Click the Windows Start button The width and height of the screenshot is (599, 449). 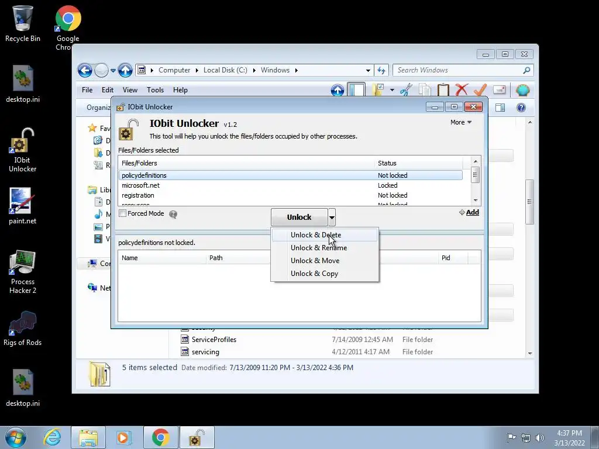[16, 437]
